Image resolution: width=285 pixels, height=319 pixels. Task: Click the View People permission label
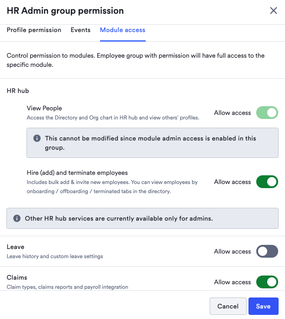coord(44,108)
